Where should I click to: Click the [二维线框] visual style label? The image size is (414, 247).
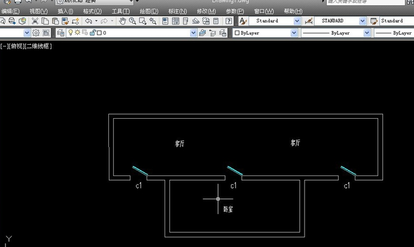[38, 47]
